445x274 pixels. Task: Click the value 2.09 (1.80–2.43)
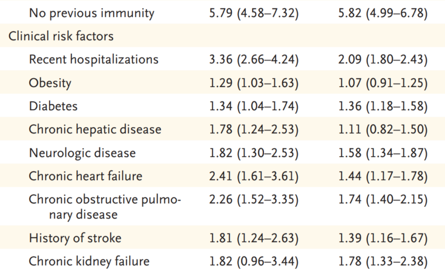click(x=383, y=59)
